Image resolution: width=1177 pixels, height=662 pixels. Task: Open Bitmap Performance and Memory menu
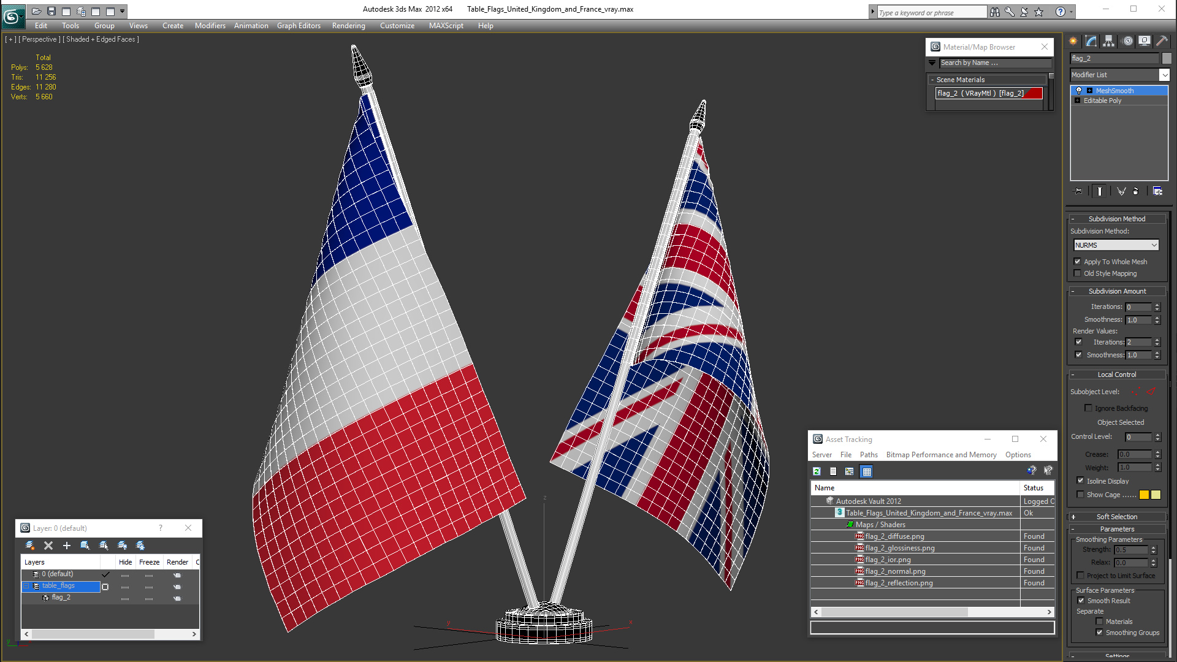pyautogui.click(x=941, y=455)
